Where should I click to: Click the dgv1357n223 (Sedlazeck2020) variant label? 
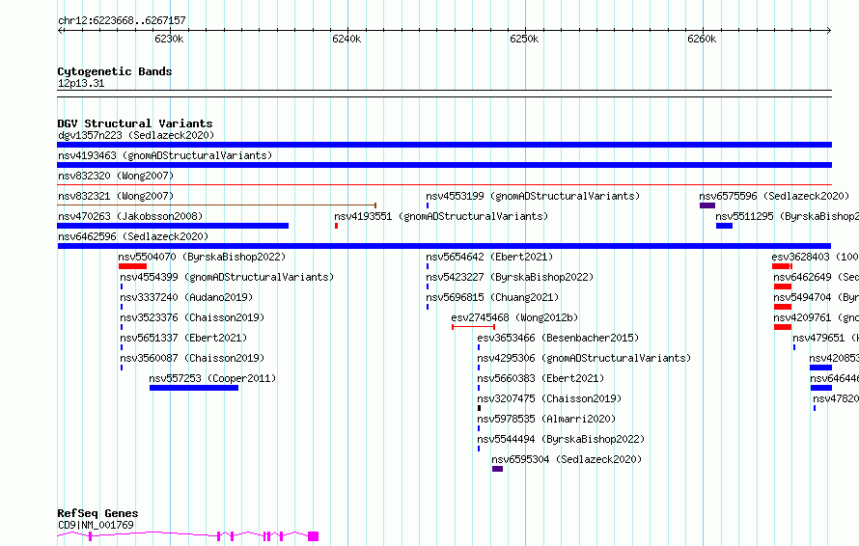pos(136,135)
